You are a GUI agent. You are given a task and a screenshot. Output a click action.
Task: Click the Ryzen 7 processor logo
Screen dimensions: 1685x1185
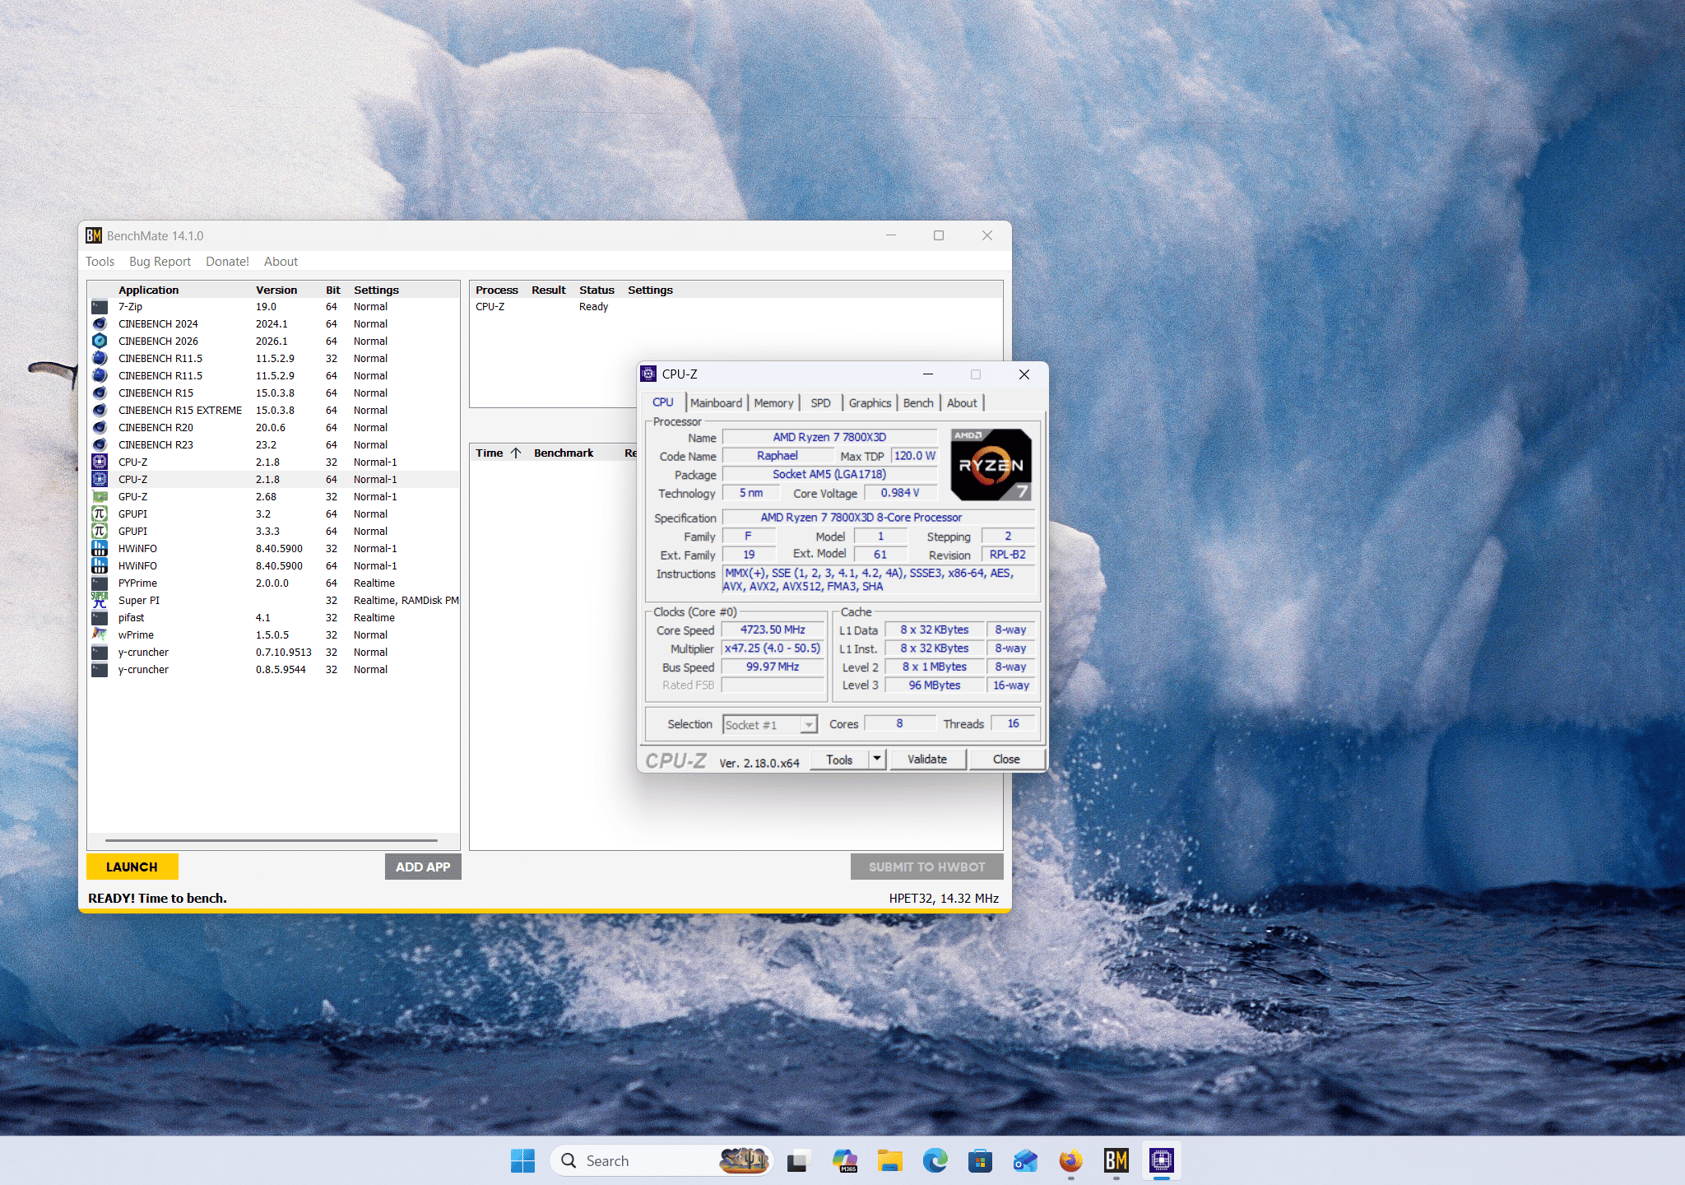tap(991, 465)
